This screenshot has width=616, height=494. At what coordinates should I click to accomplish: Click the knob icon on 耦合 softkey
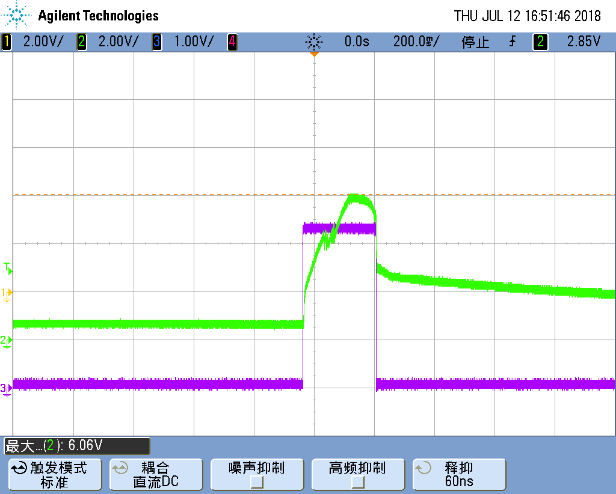[x=120, y=468]
